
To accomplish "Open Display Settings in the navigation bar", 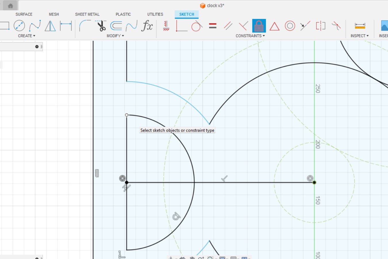I will 222,257.
